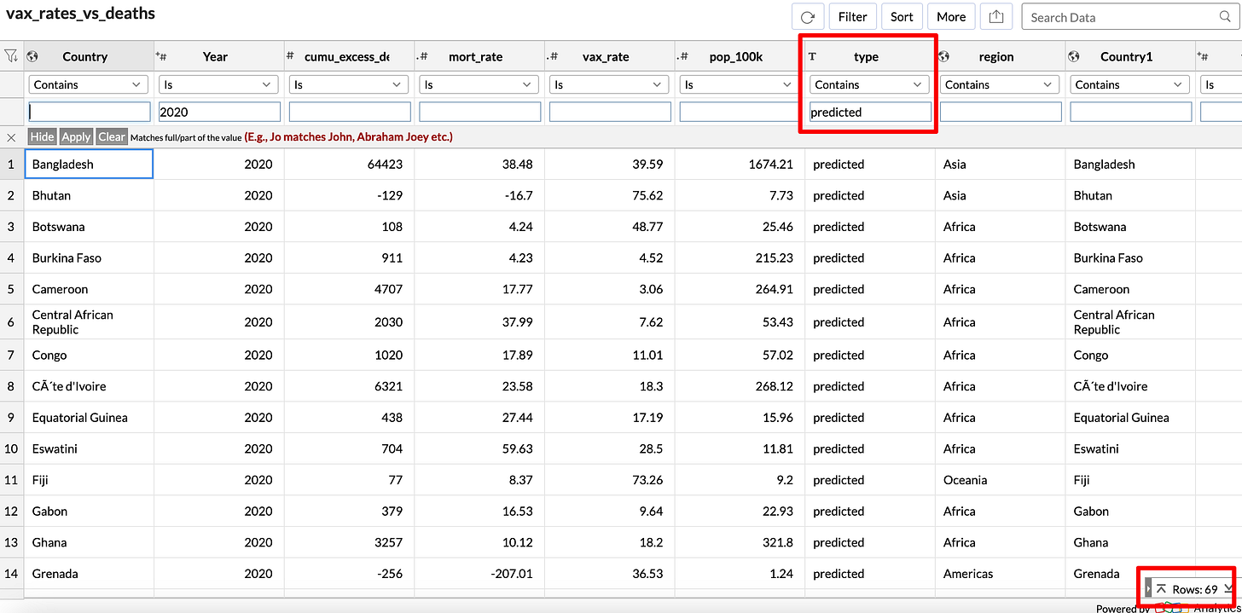Open the region 'Contains' condition dropdown
1242x613 pixels.
coord(1001,84)
